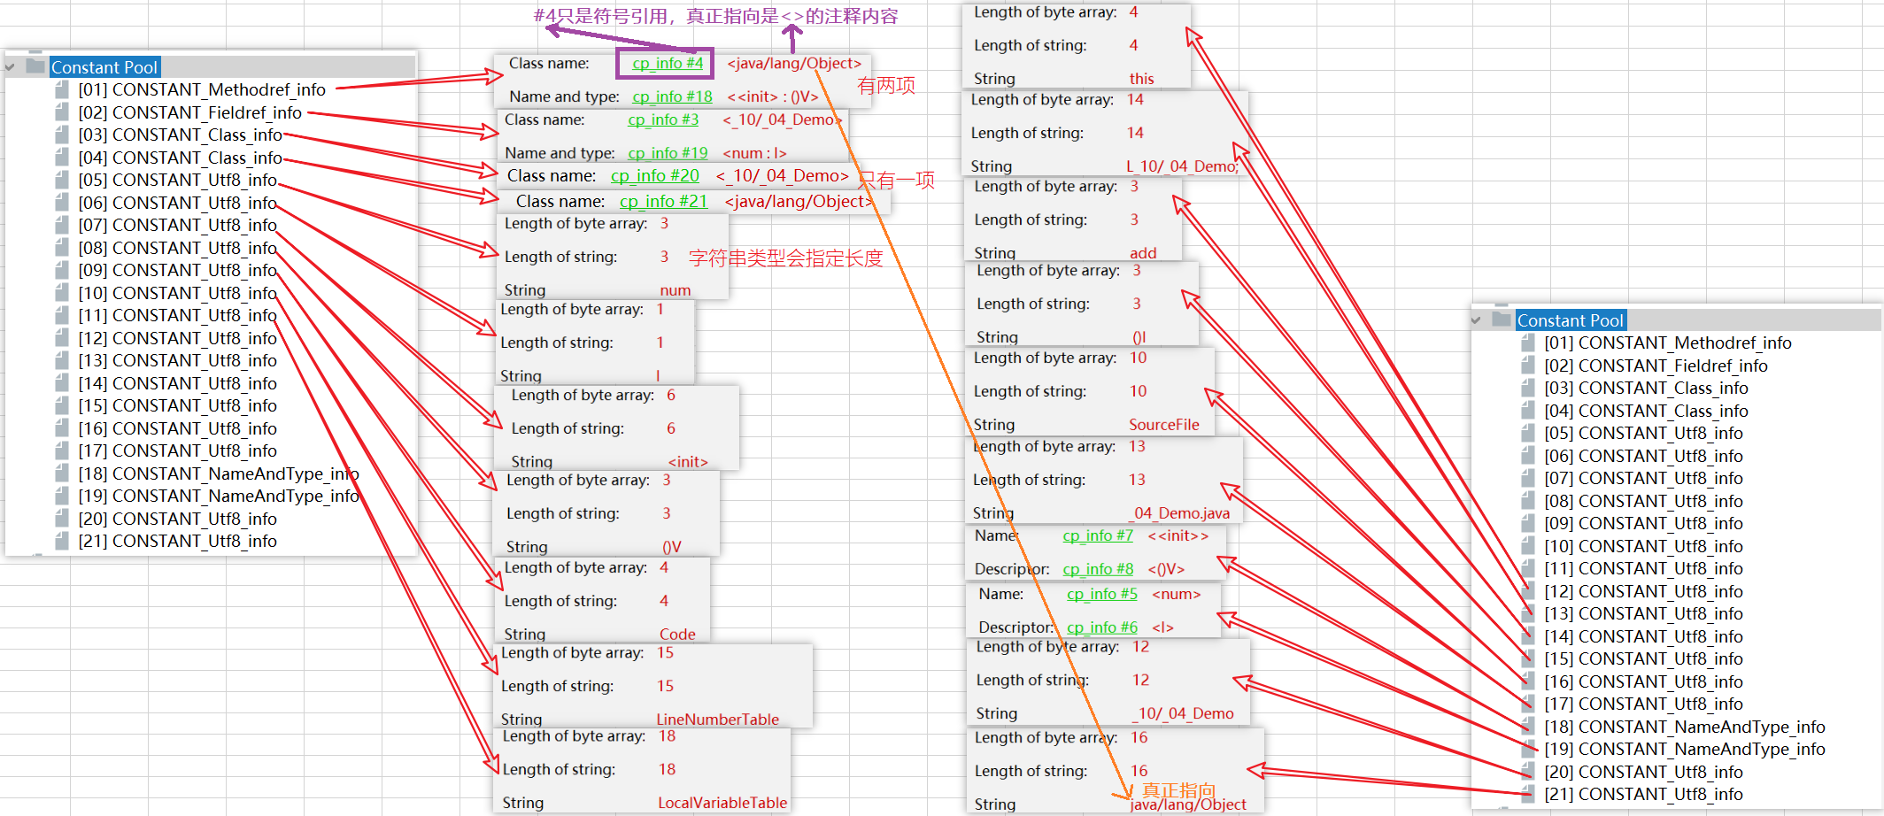Select [12] CONSTANT_Utf8_info text in right tree

point(1643,591)
